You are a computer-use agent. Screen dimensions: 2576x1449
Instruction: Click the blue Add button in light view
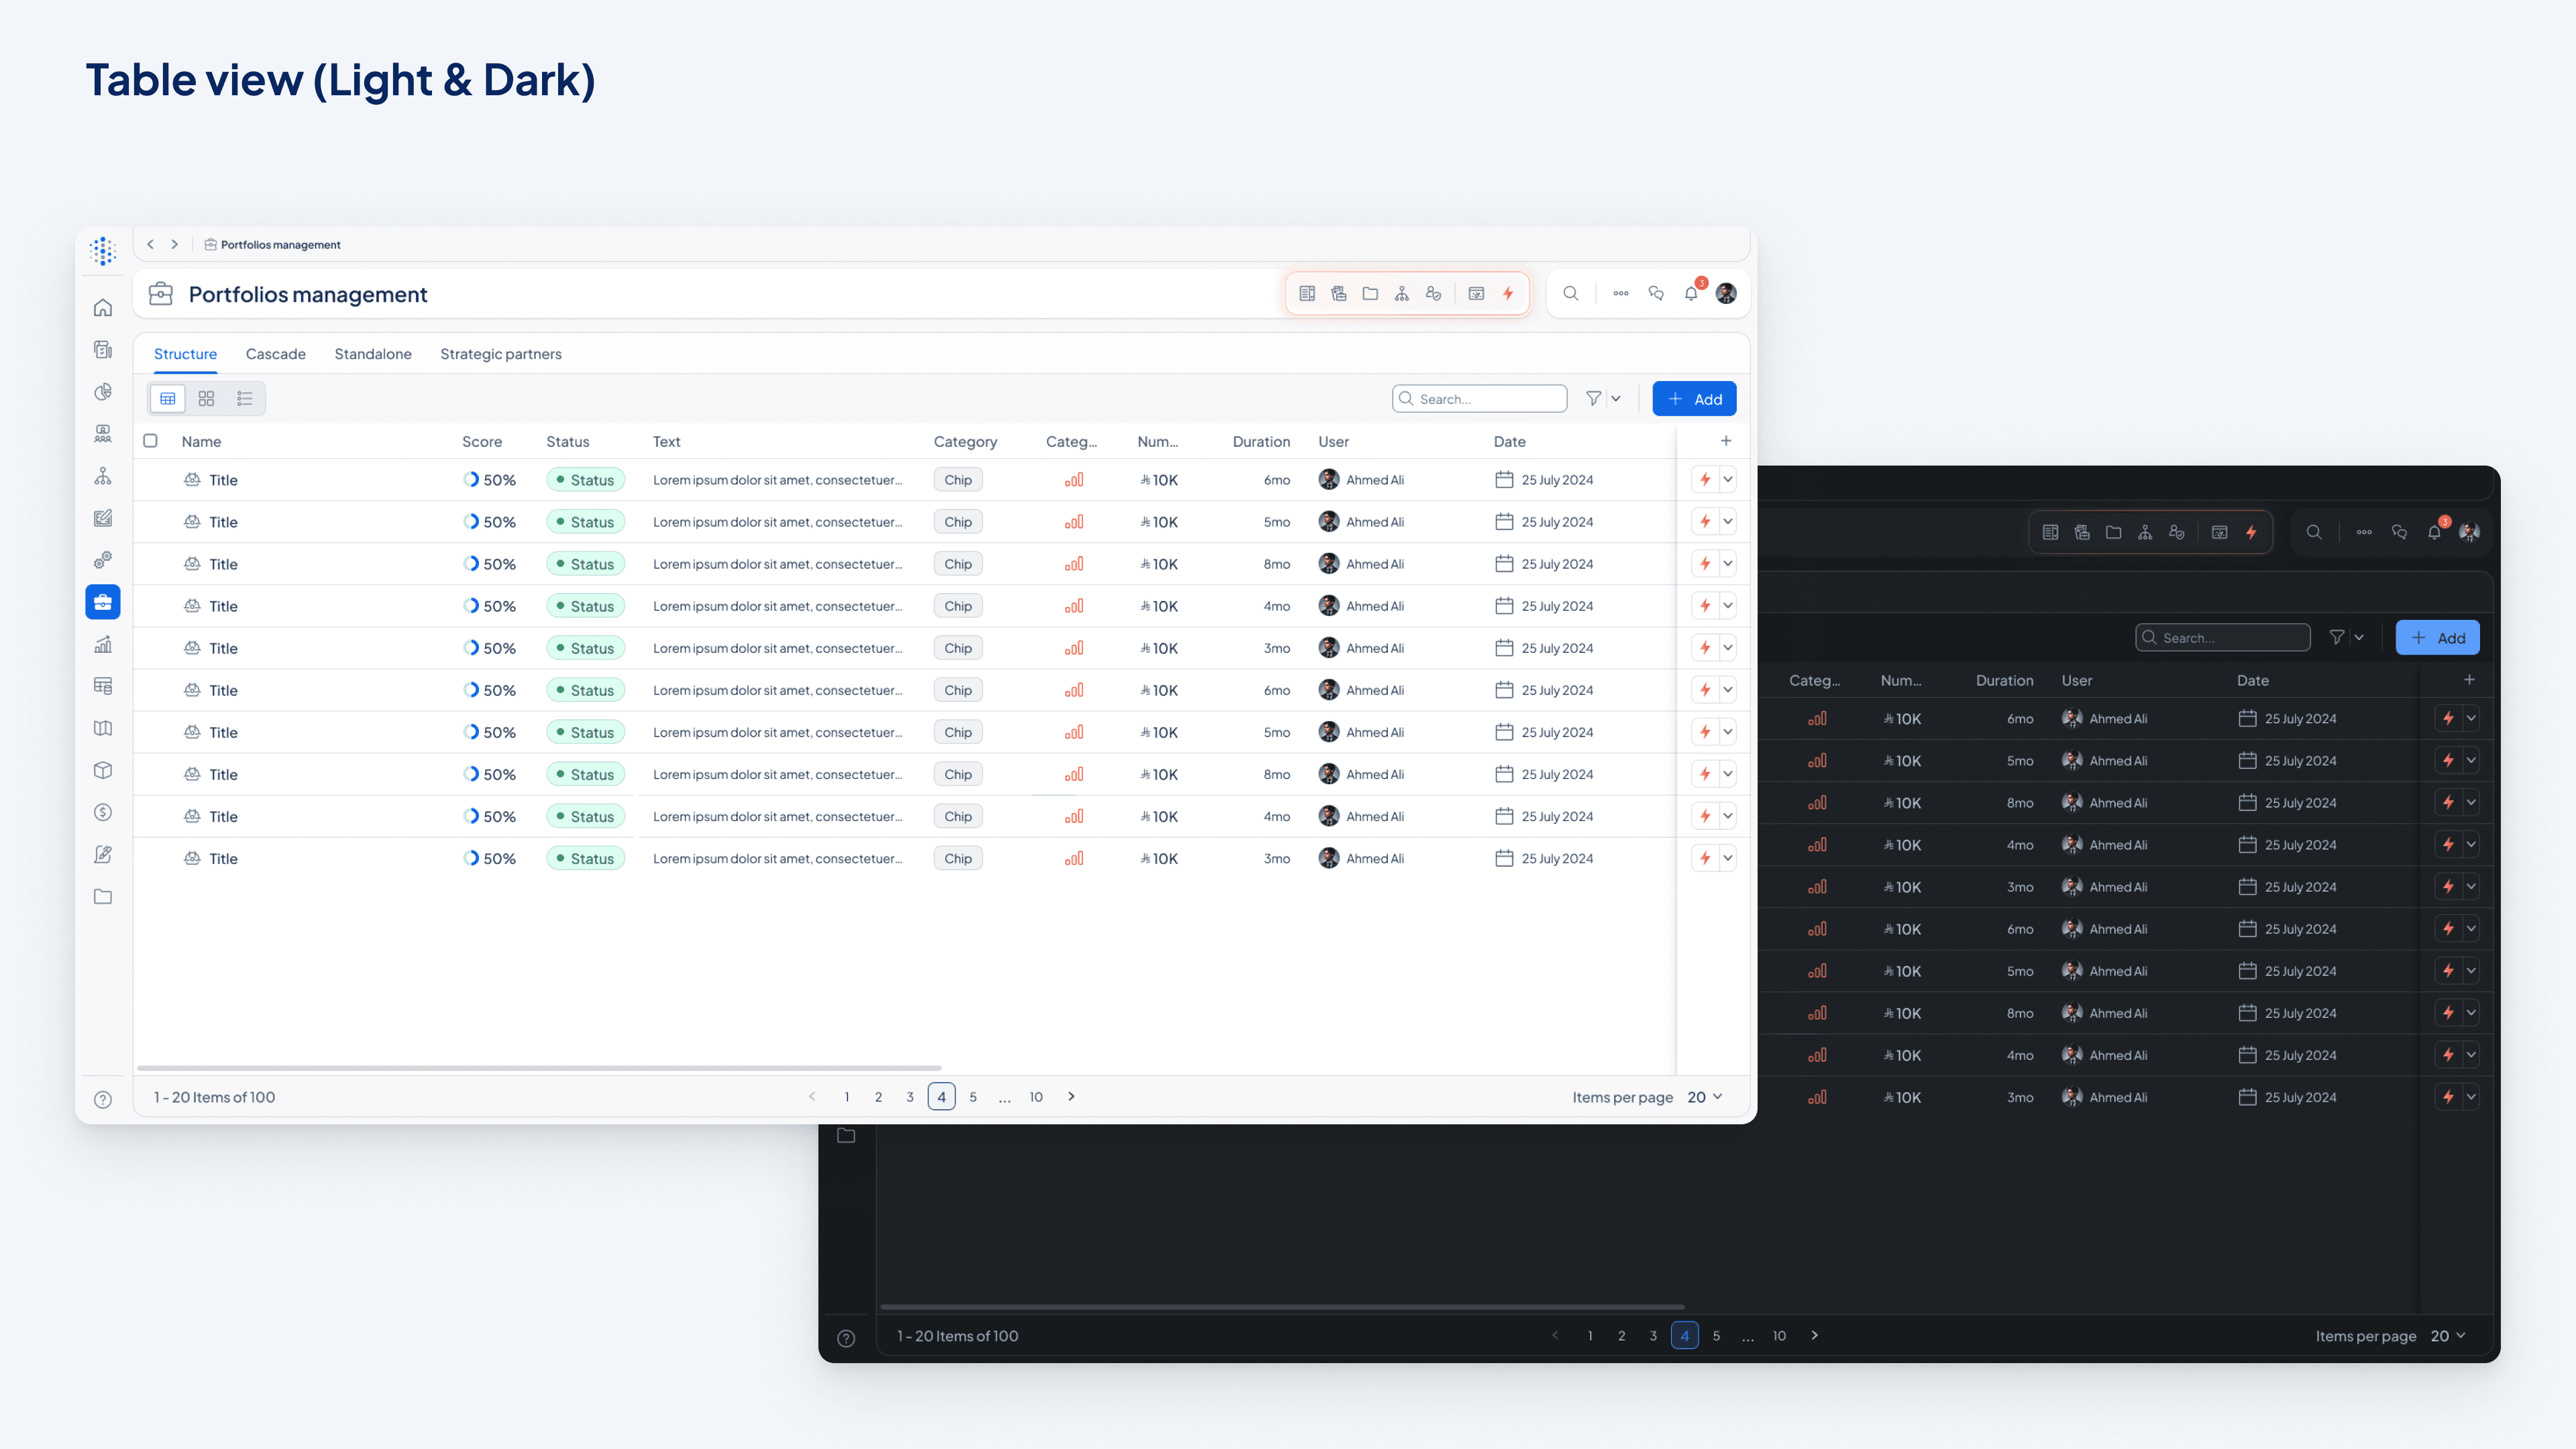pos(1694,399)
